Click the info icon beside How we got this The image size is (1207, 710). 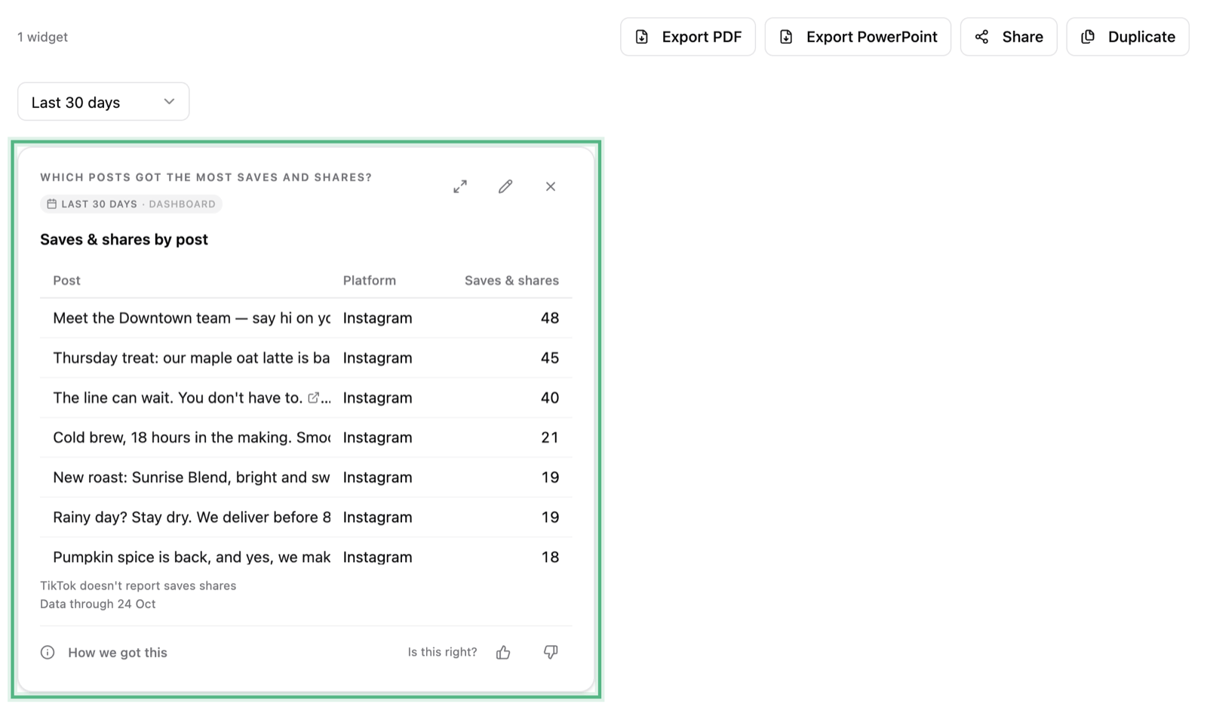tap(48, 653)
